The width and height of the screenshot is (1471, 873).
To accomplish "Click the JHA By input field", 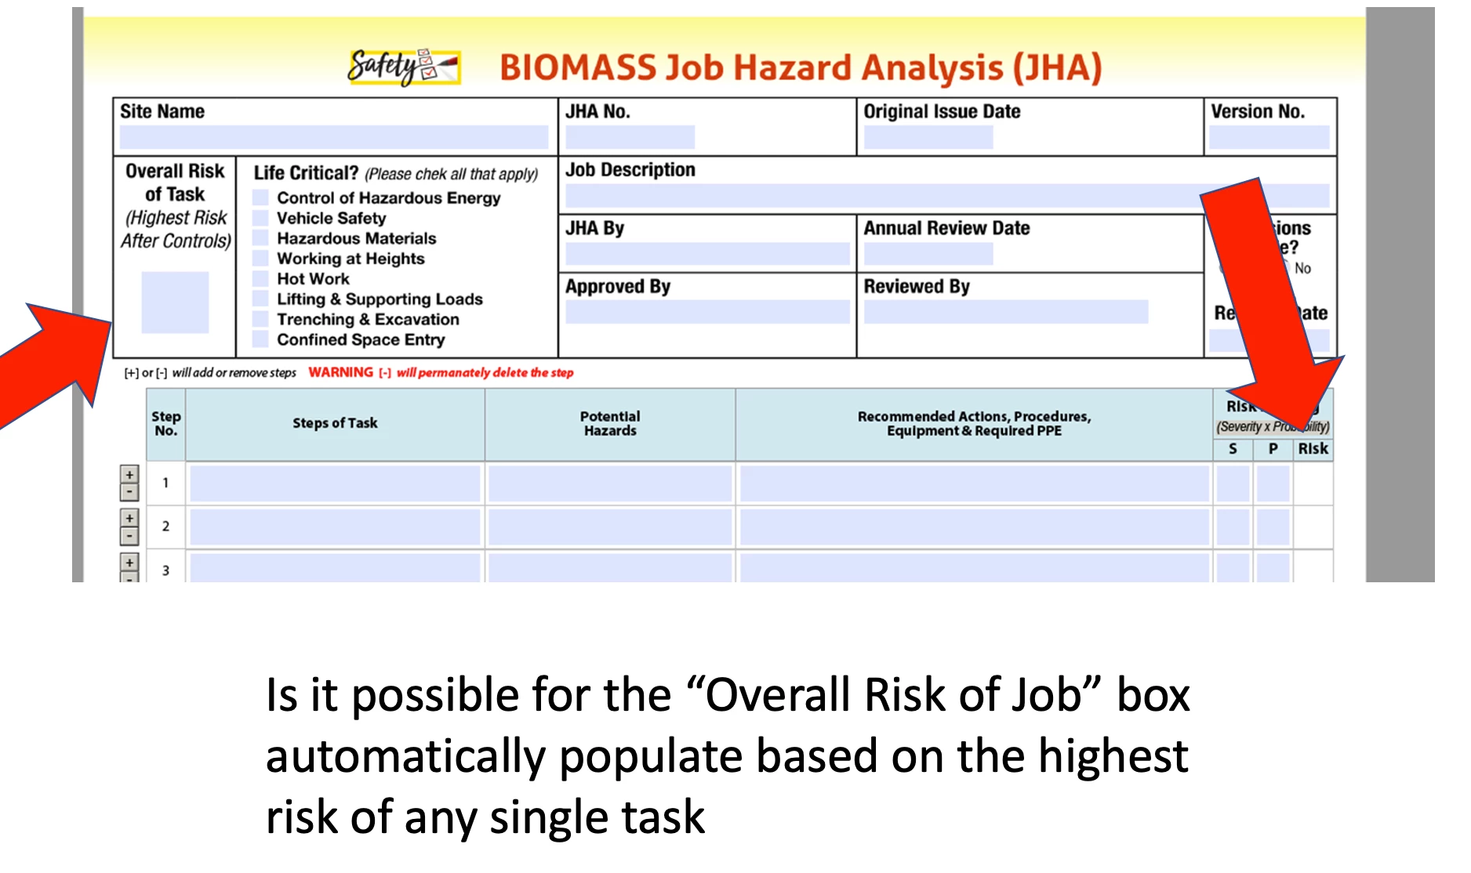I will tap(707, 254).
